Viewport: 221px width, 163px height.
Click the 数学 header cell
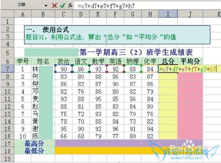pyautogui.click(x=98, y=61)
